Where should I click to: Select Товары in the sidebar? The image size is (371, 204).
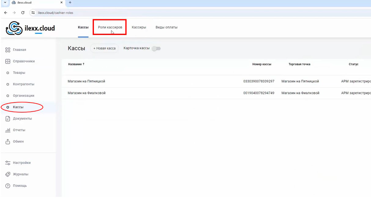point(19,73)
